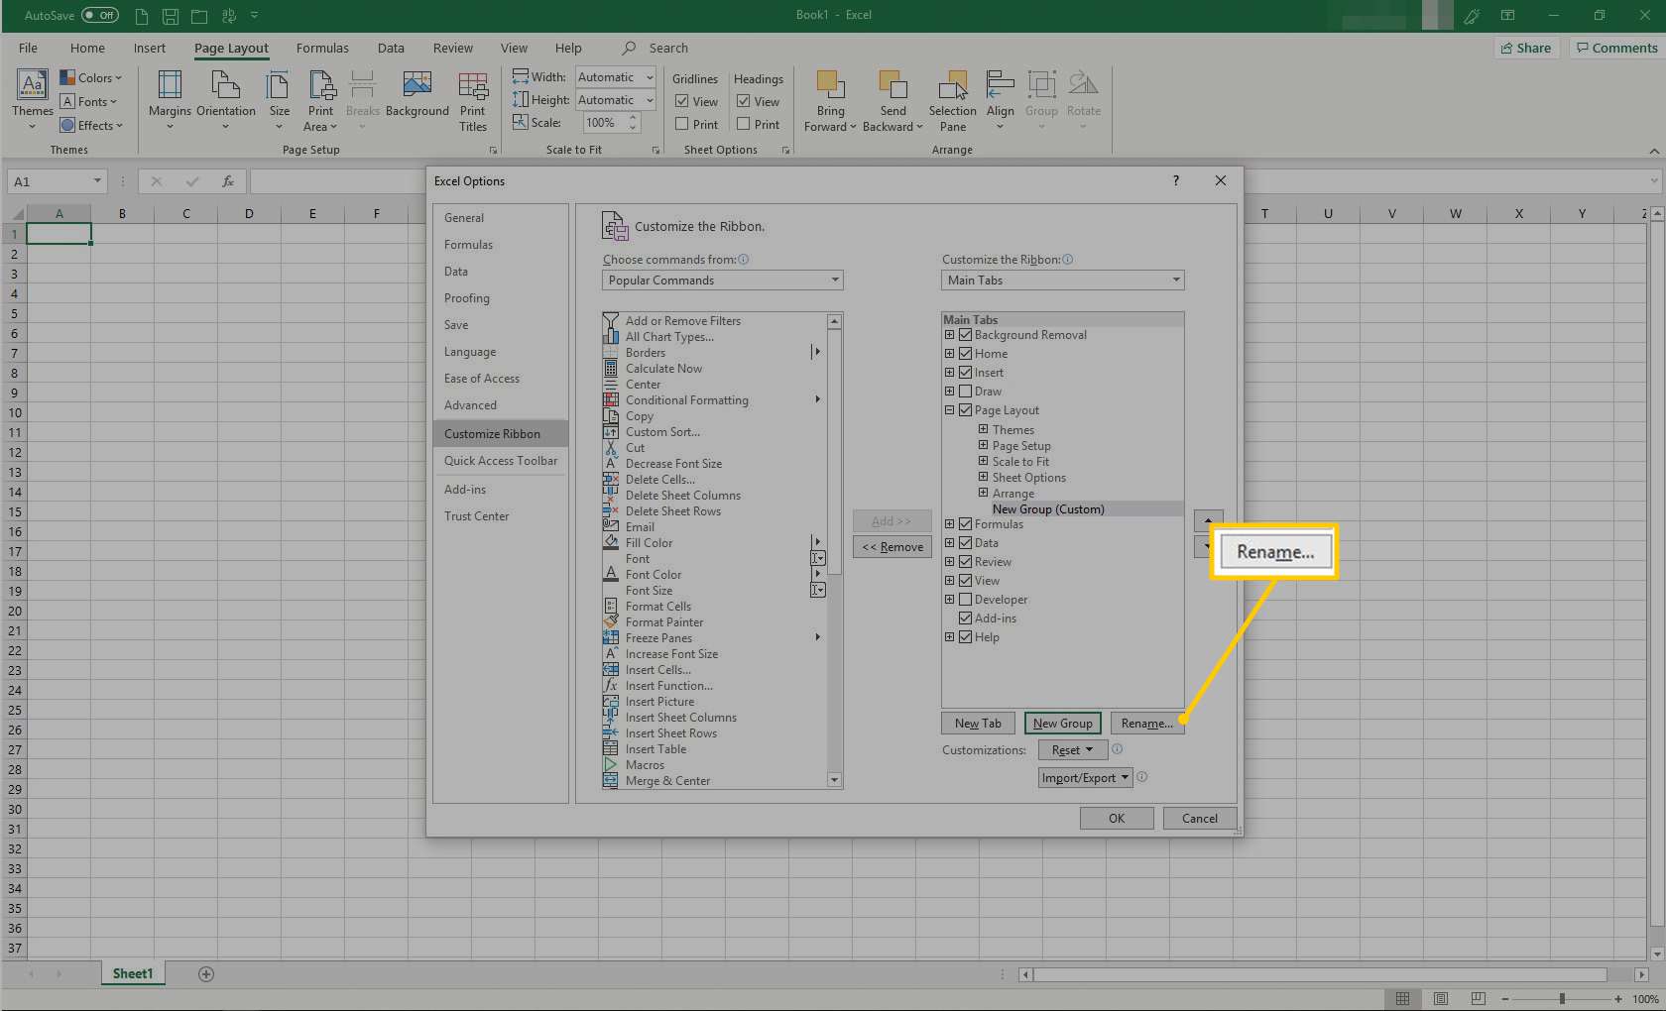
Task: Toggle Gridlines Print checkbox
Action: tap(682, 124)
